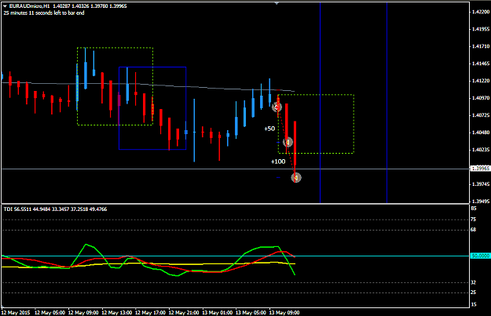The height and width of the screenshot is (316, 491).
Task: Click the 1.39495 price scale value
Action: coord(481,201)
